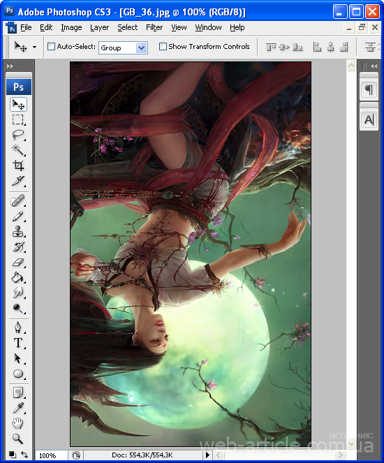Select the Rectangular Marquee tool

point(18,119)
